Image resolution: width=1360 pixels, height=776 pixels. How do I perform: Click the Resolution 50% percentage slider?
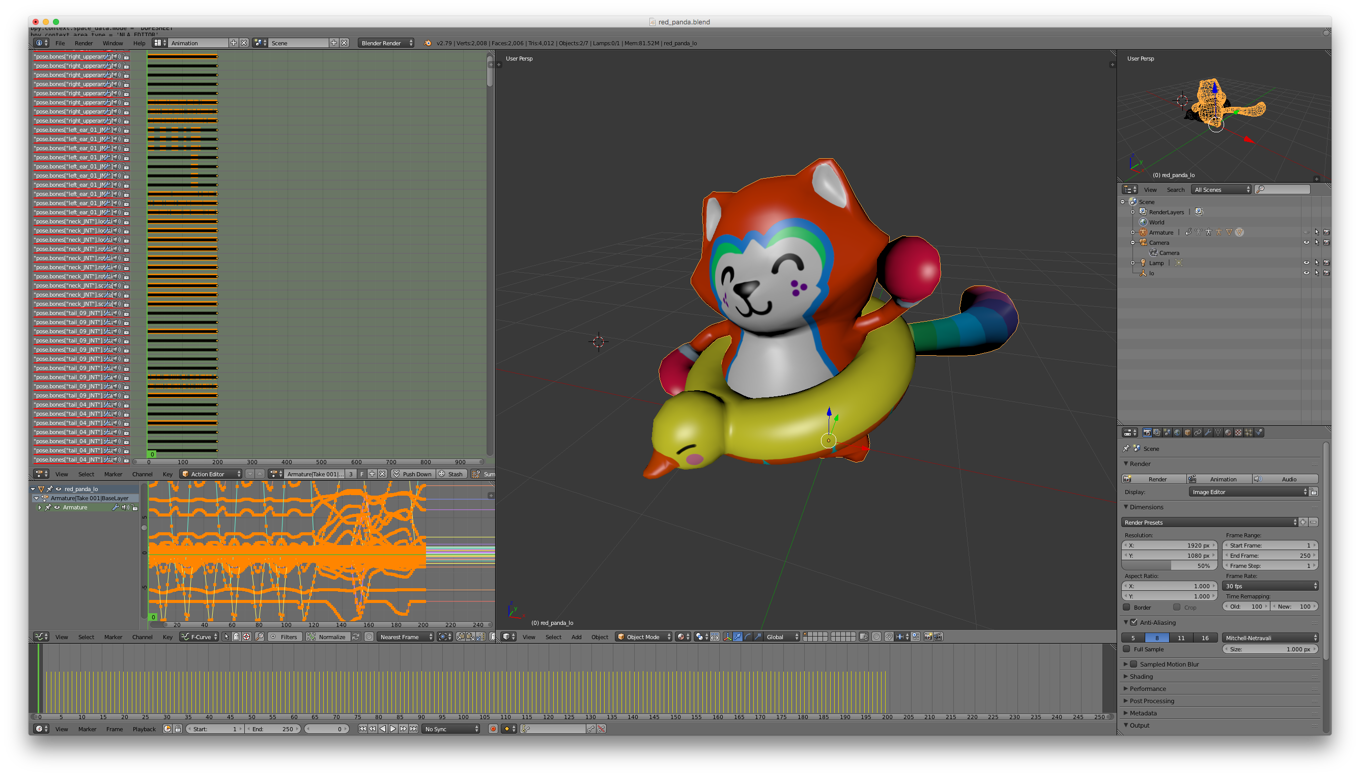[1170, 565]
